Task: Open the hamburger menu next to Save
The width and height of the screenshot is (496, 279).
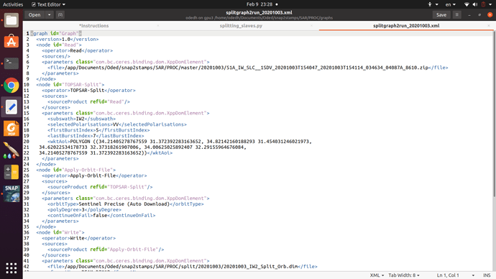Action: [456, 15]
